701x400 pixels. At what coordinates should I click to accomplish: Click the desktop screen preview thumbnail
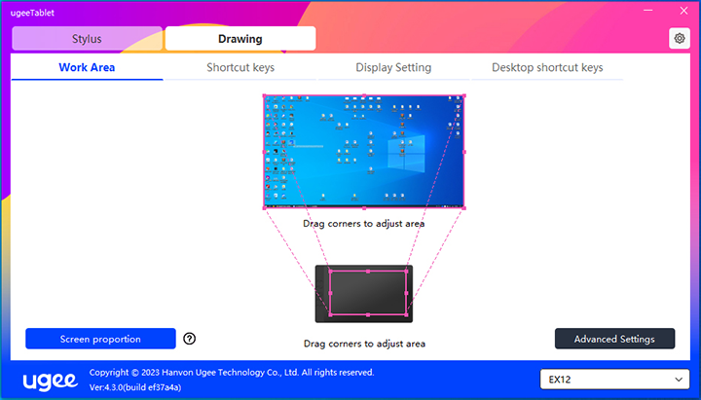363,151
